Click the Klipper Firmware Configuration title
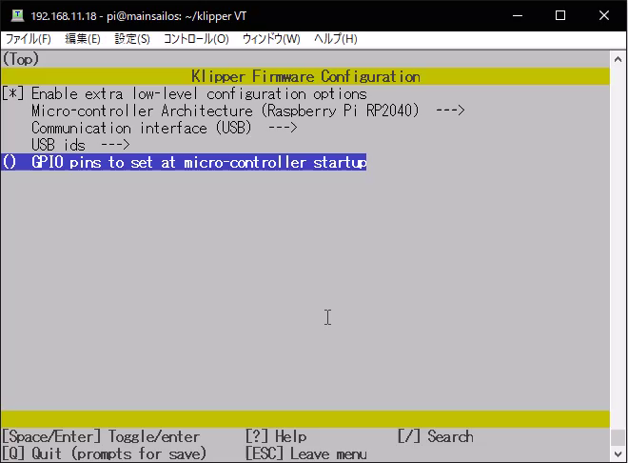 pos(305,76)
